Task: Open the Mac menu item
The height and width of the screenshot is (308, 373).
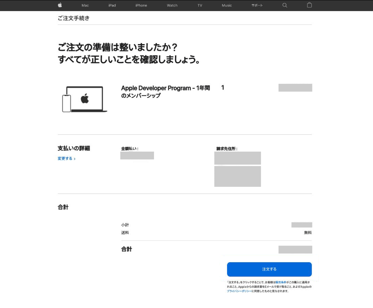Action: (x=85, y=5)
